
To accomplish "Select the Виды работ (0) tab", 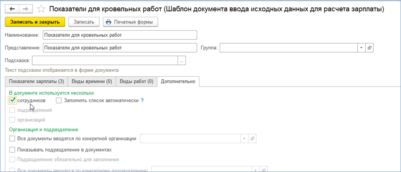I will pos(136,81).
